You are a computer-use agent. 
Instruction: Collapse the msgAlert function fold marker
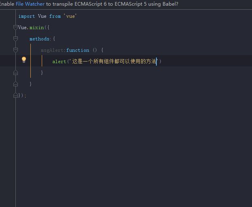point(15,50)
